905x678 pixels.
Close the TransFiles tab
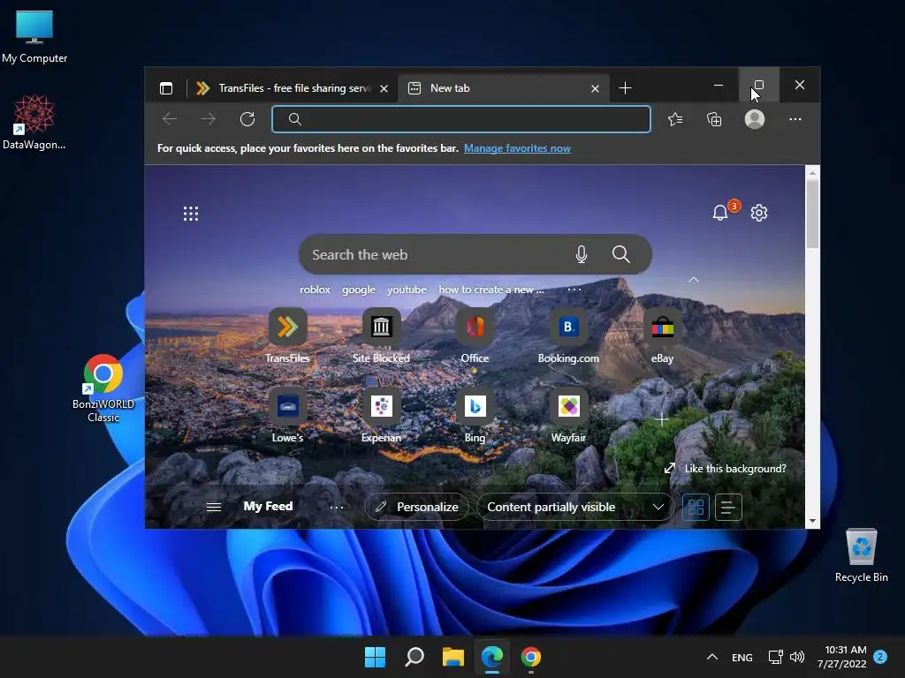pyautogui.click(x=384, y=89)
